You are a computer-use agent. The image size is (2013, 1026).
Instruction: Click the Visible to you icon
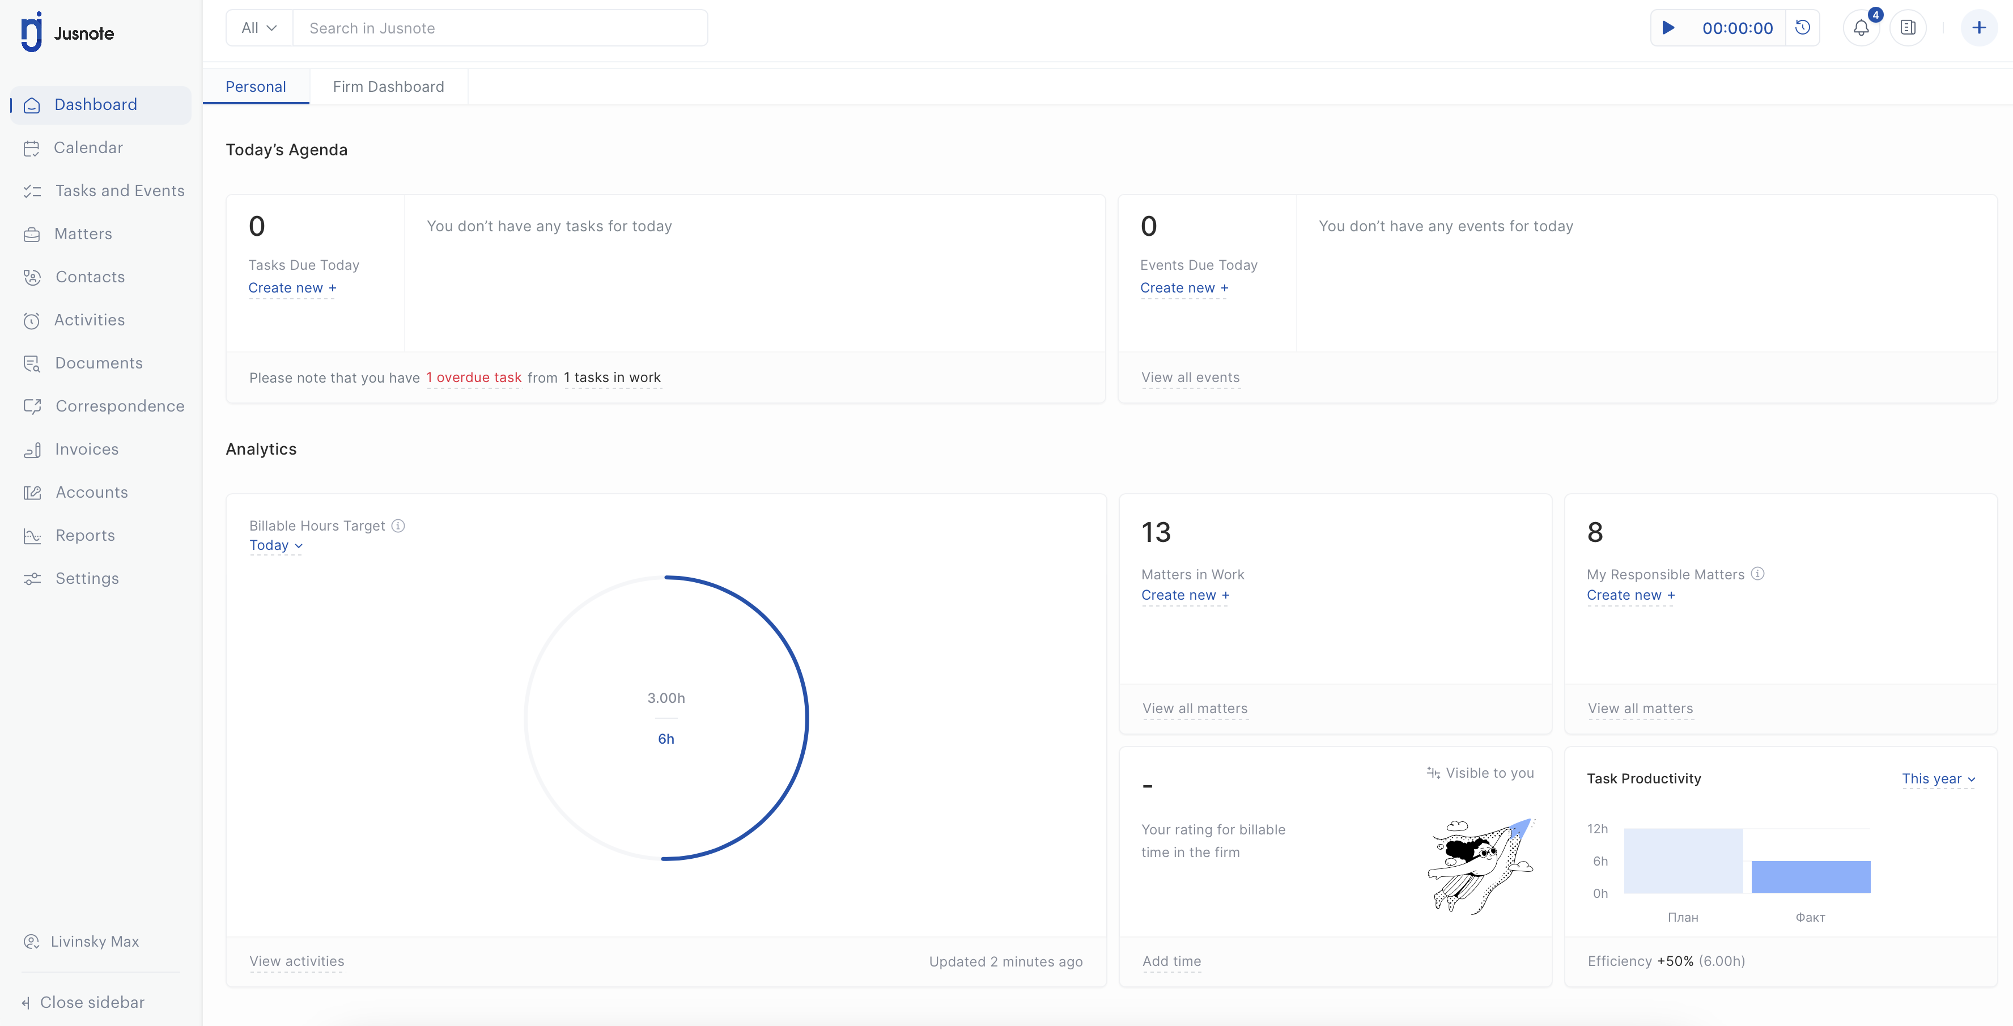tap(1433, 773)
